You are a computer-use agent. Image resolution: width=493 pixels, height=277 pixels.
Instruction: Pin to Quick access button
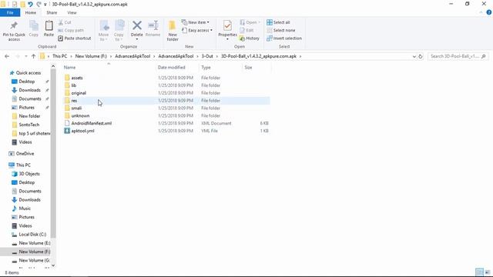coord(14,31)
